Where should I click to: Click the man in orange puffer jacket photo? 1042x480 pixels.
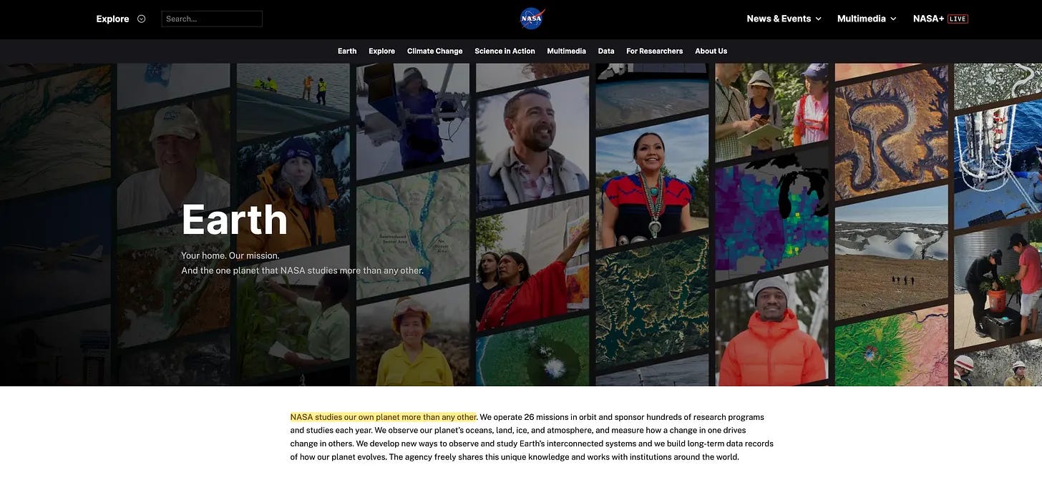(x=771, y=328)
